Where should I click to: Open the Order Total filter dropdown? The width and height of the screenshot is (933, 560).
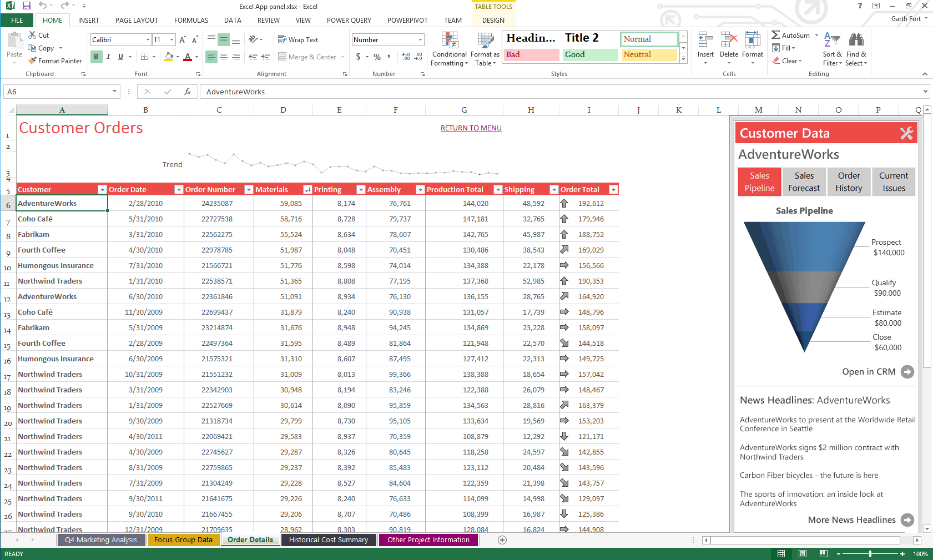tap(613, 190)
